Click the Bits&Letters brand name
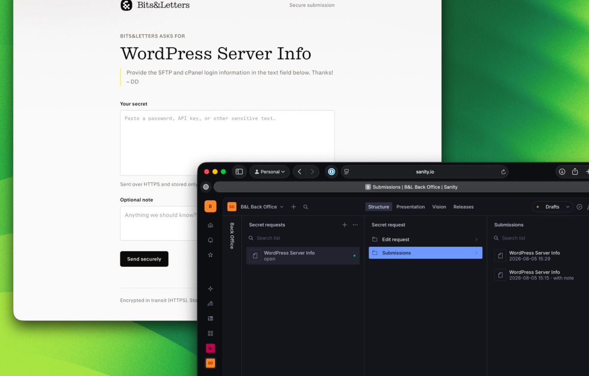 click(163, 5)
